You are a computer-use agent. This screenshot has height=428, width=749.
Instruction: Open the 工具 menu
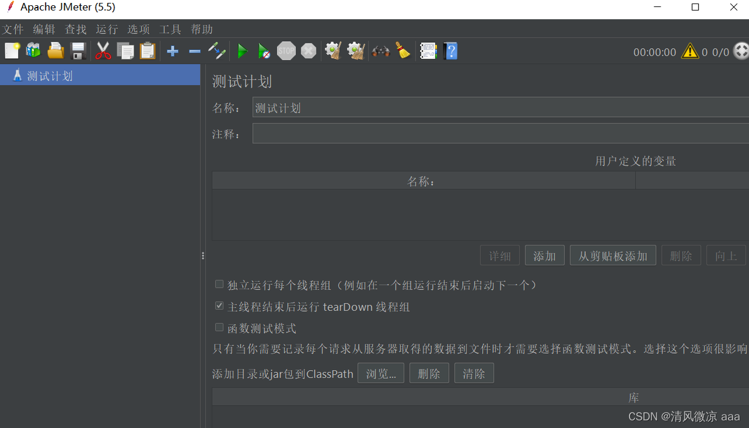coord(170,29)
